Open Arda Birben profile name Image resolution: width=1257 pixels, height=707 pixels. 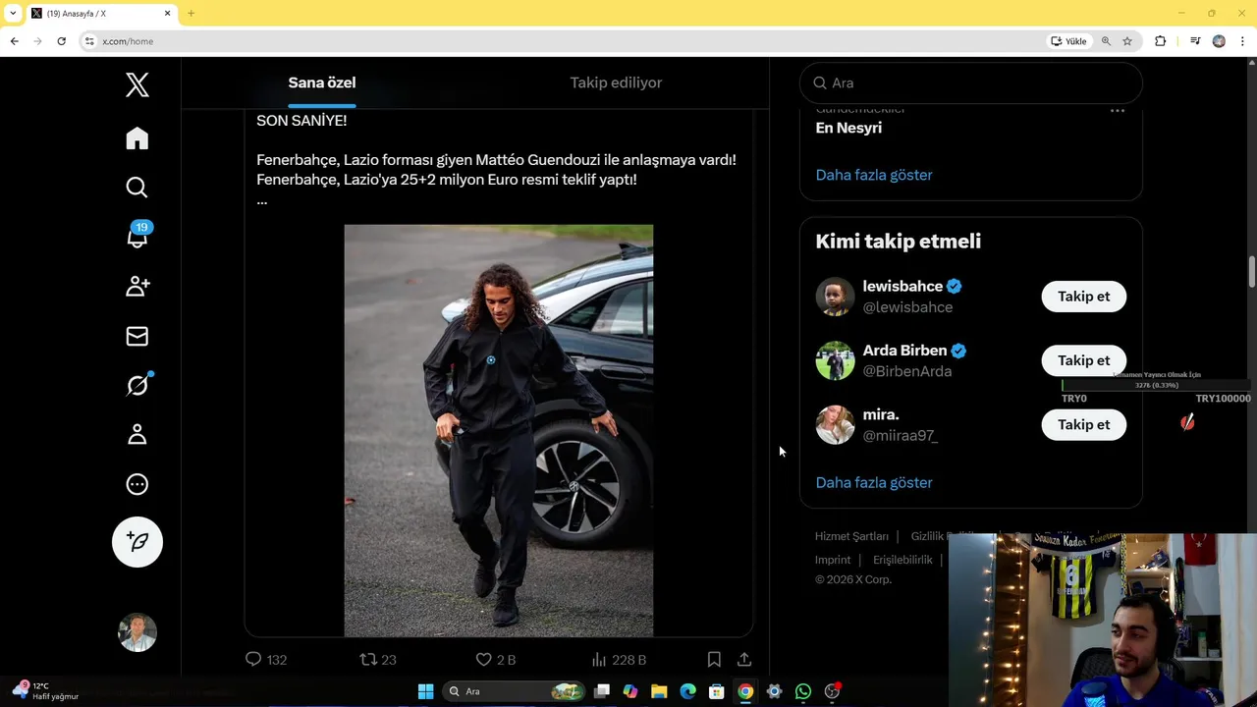(x=904, y=351)
